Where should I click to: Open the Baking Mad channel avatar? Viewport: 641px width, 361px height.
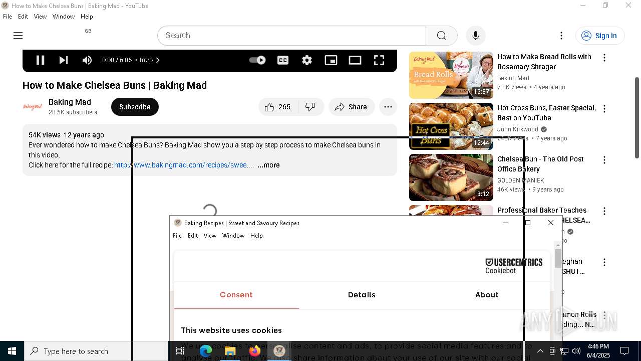[33, 107]
